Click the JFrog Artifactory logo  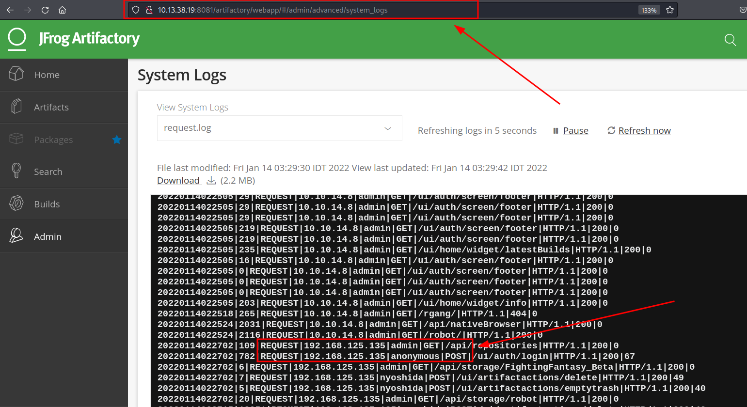(17, 39)
